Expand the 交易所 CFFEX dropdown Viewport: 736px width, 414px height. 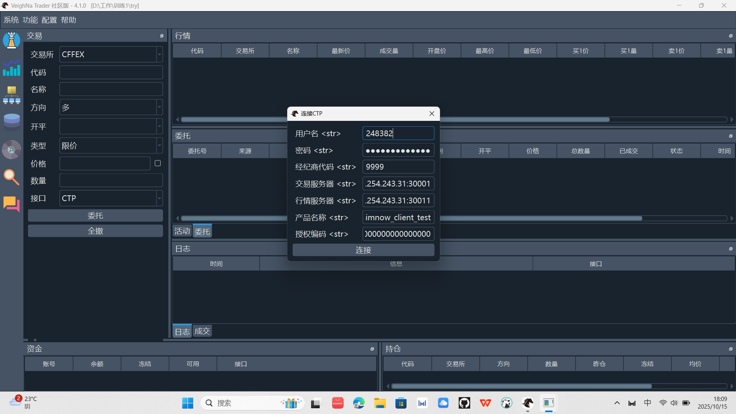click(x=159, y=54)
